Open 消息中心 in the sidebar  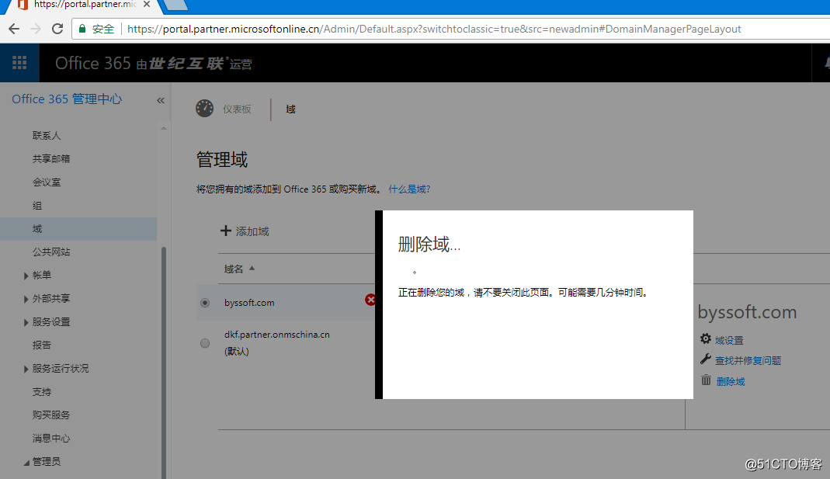[x=51, y=439]
